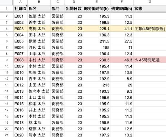
Task: Click the 注意(45時間接近) status cell
Action: click(x=150, y=28)
